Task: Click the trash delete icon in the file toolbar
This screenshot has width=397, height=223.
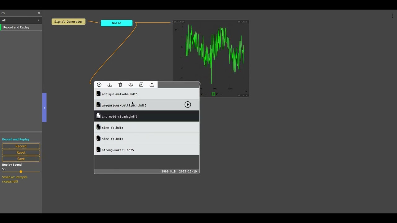Action: pos(120,85)
